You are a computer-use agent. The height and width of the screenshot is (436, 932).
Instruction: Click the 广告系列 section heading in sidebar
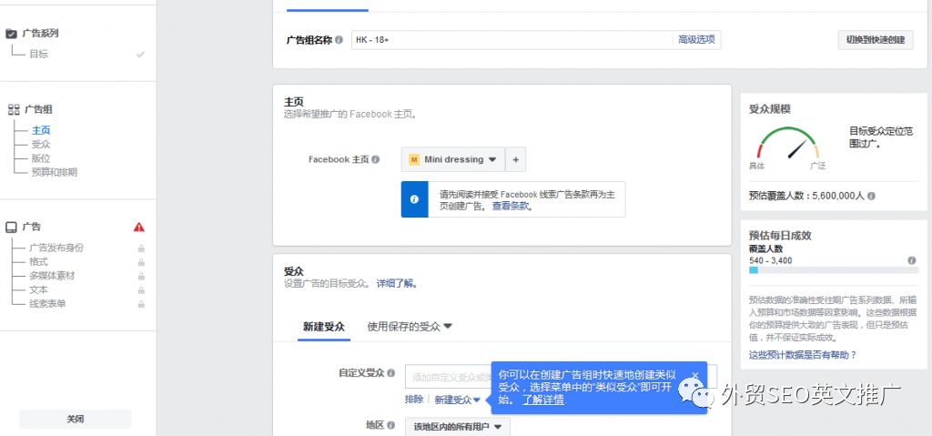point(40,34)
